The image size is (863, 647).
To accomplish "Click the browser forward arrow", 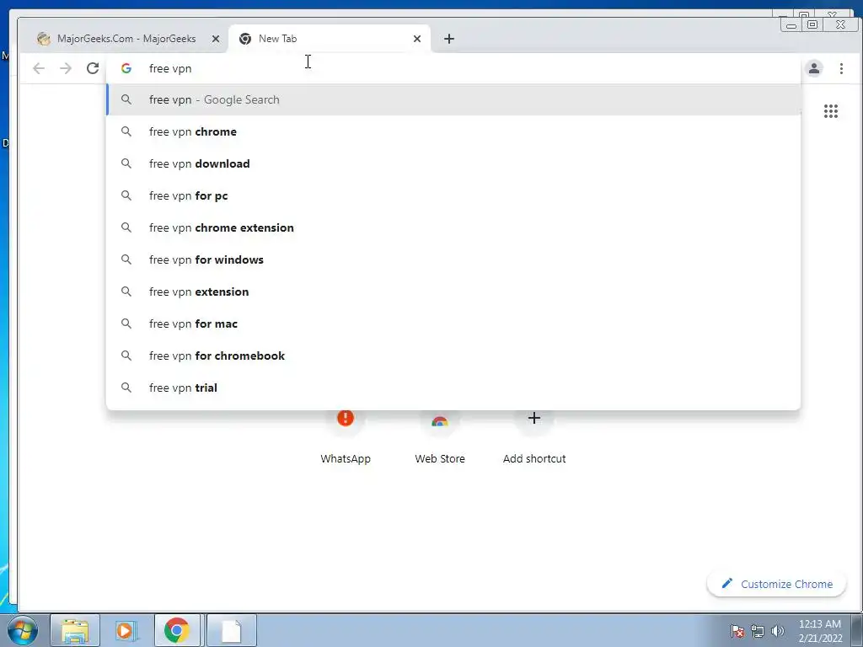I will pyautogui.click(x=66, y=68).
